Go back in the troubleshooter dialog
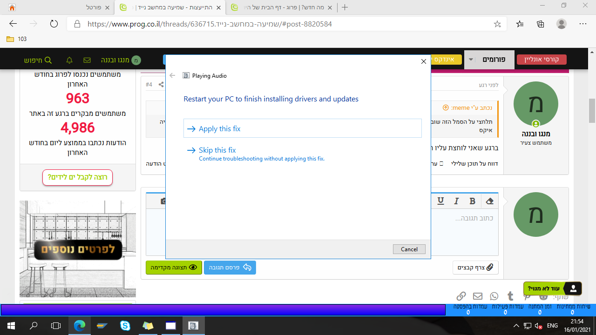This screenshot has height=335, width=596. tap(173, 75)
